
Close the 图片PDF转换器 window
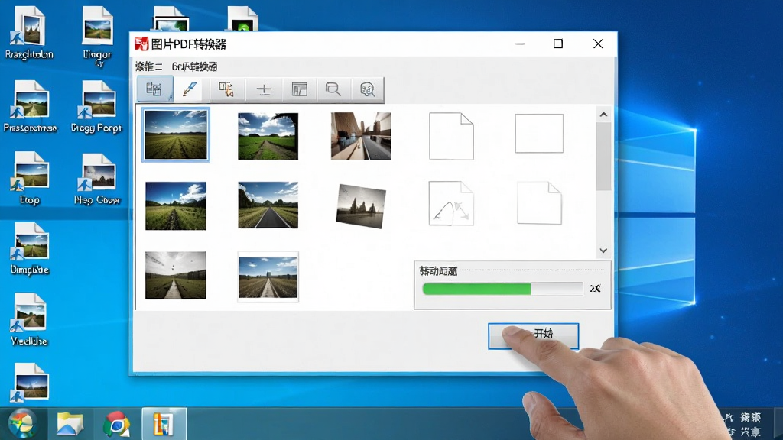598,44
